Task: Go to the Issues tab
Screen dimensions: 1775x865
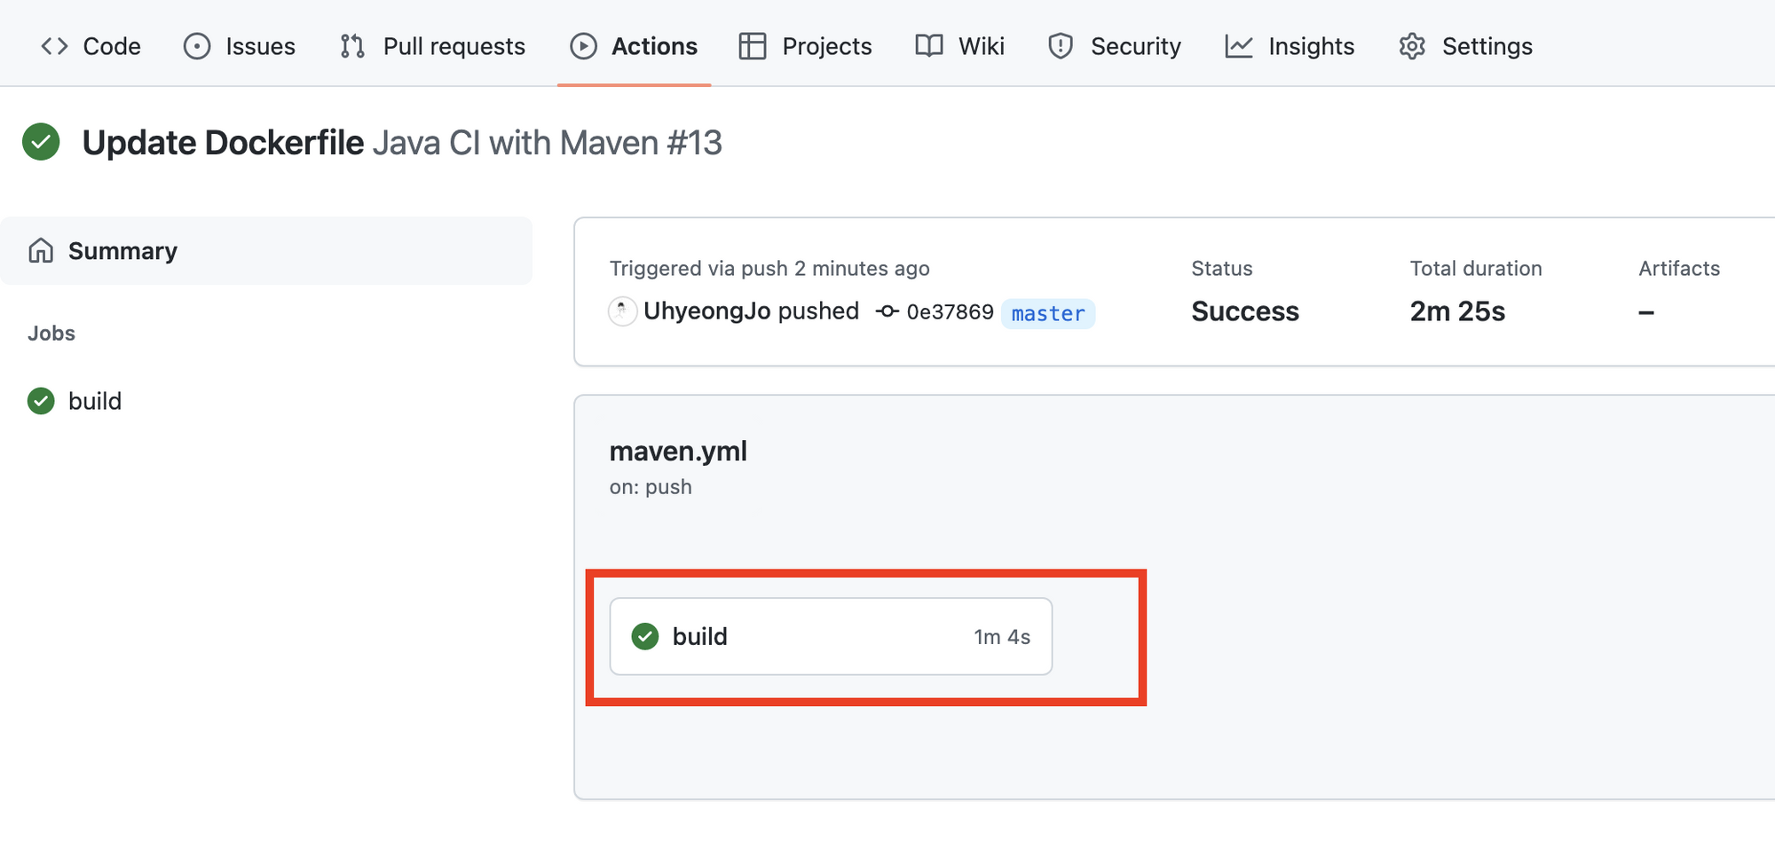Action: click(240, 46)
